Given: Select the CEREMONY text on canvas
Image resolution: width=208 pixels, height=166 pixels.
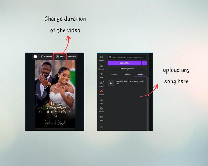Looking at the screenshot, I should pyautogui.click(x=55, y=112).
